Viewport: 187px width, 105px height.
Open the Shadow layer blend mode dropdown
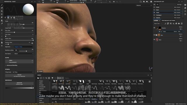coord(181,27)
